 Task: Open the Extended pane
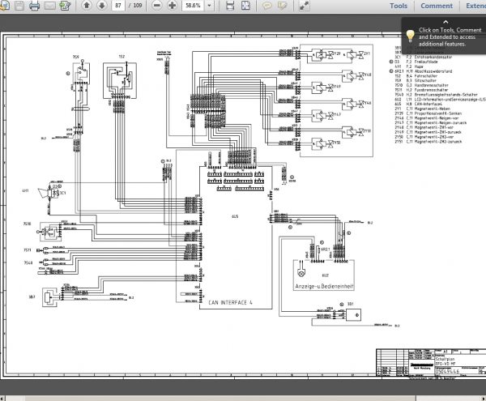point(476,6)
